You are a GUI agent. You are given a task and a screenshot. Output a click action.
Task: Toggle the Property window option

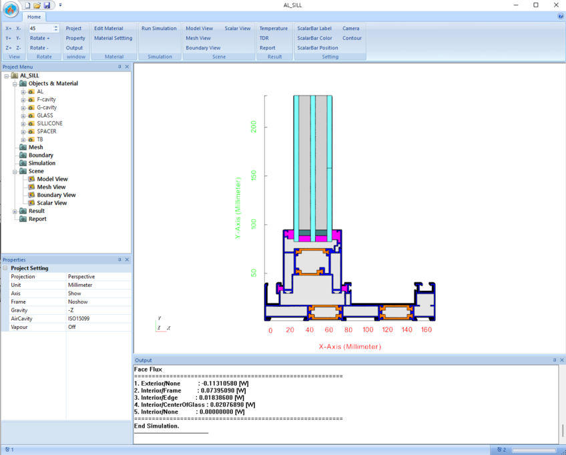pos(75,38)
